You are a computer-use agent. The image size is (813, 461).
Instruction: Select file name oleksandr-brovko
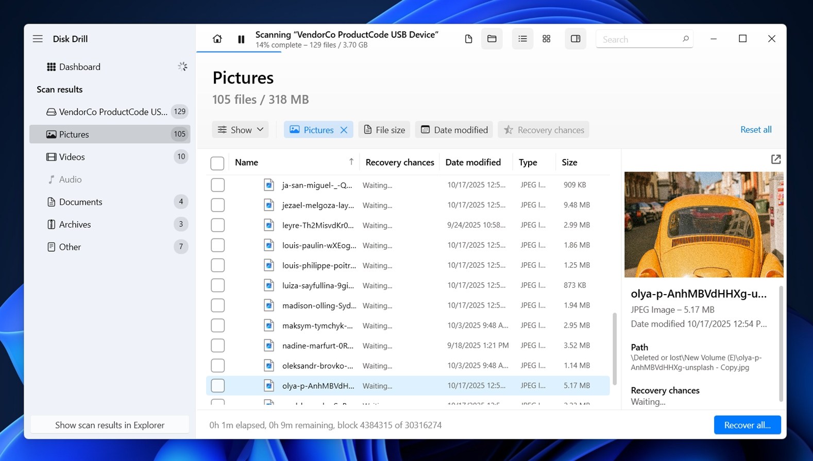point(318,366)
